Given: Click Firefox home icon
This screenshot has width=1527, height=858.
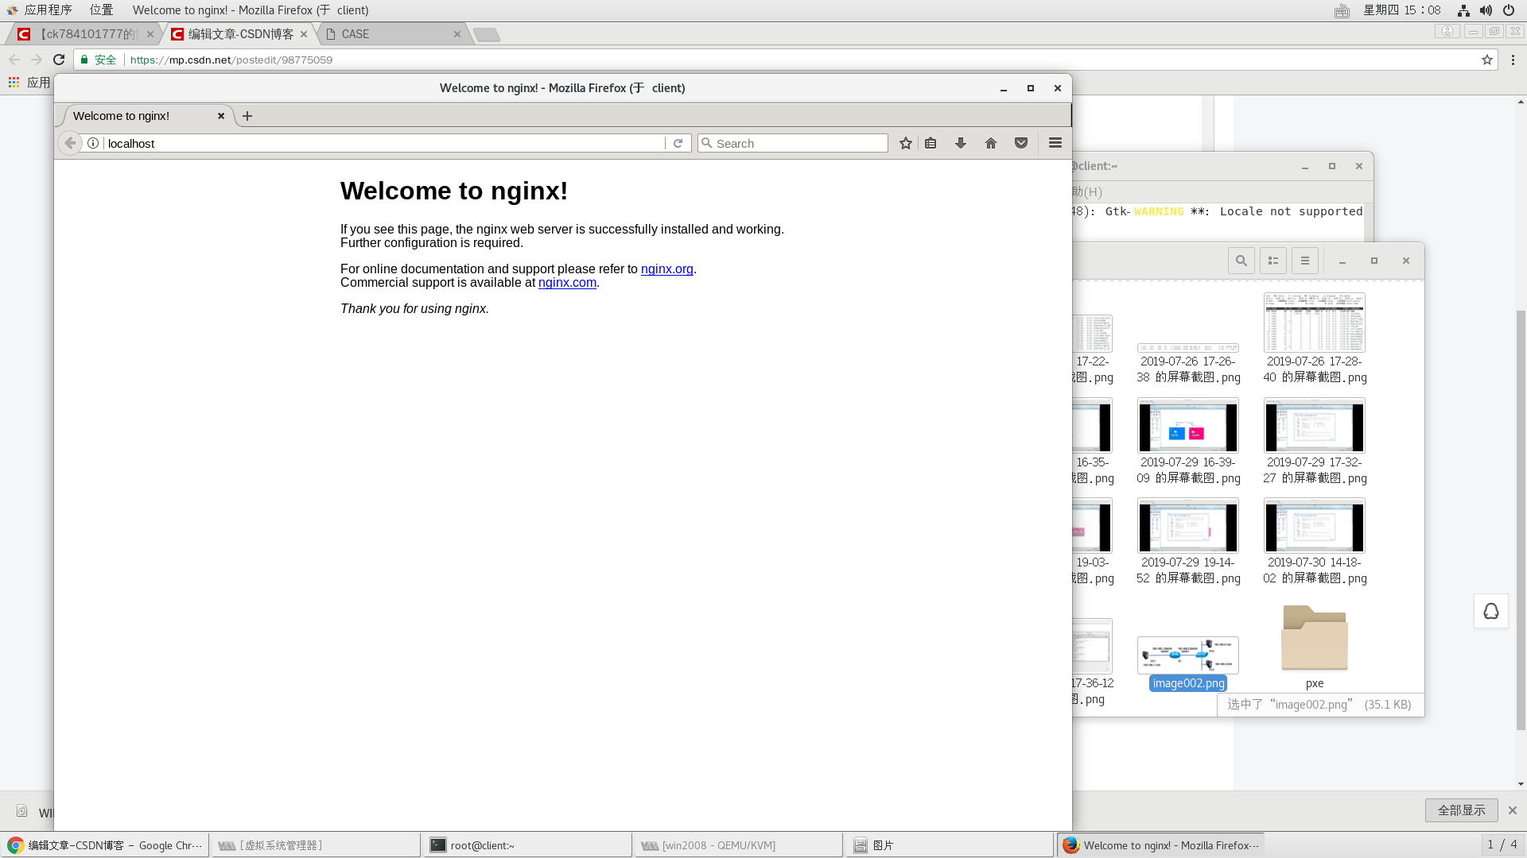Looking at the screenshot, I should (991, 143).
